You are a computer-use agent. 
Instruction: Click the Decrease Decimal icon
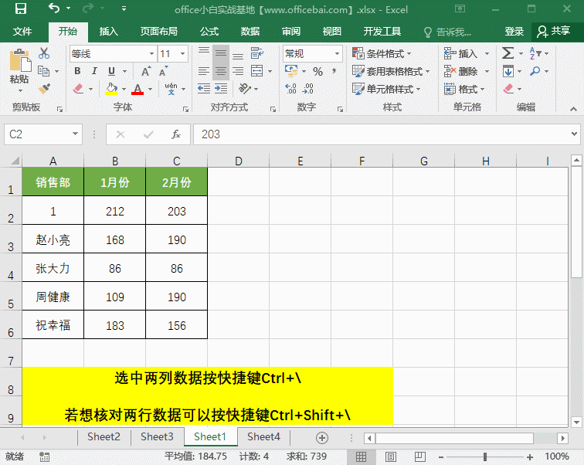pos(308,89)
